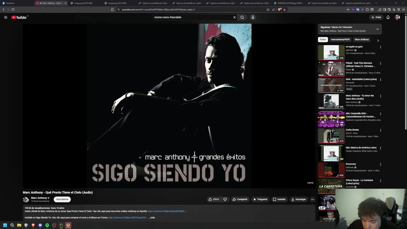This screenshot has height=229, width=407.
Task: Open Rosemary Deftones video title
Action: (351, 164)
